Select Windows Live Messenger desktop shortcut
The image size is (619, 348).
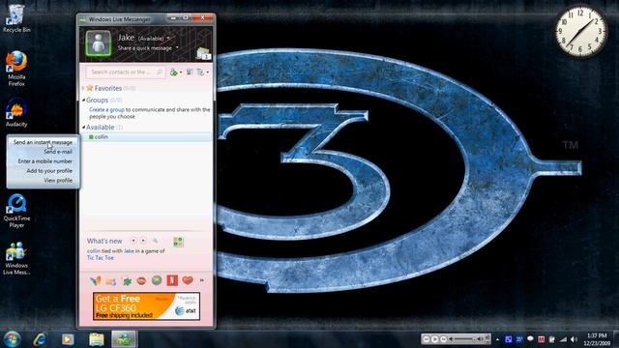coord(16,258)
